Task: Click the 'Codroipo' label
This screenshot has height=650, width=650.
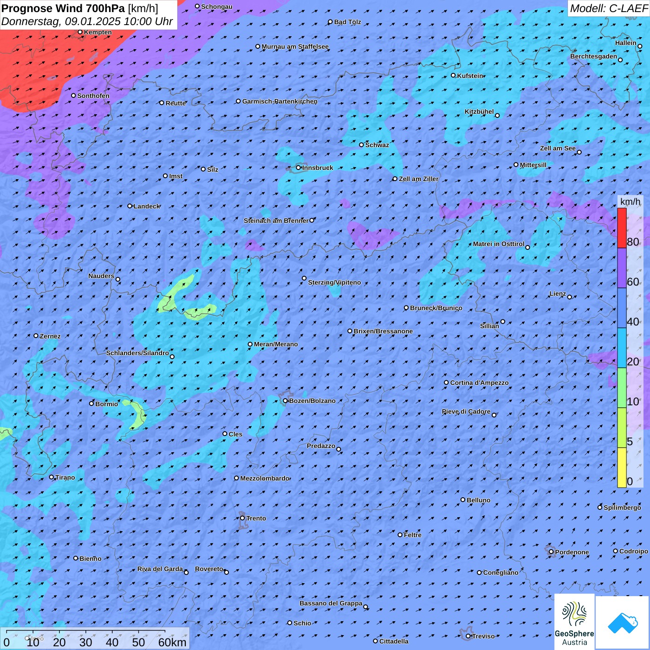Action: tap(634, 551)
